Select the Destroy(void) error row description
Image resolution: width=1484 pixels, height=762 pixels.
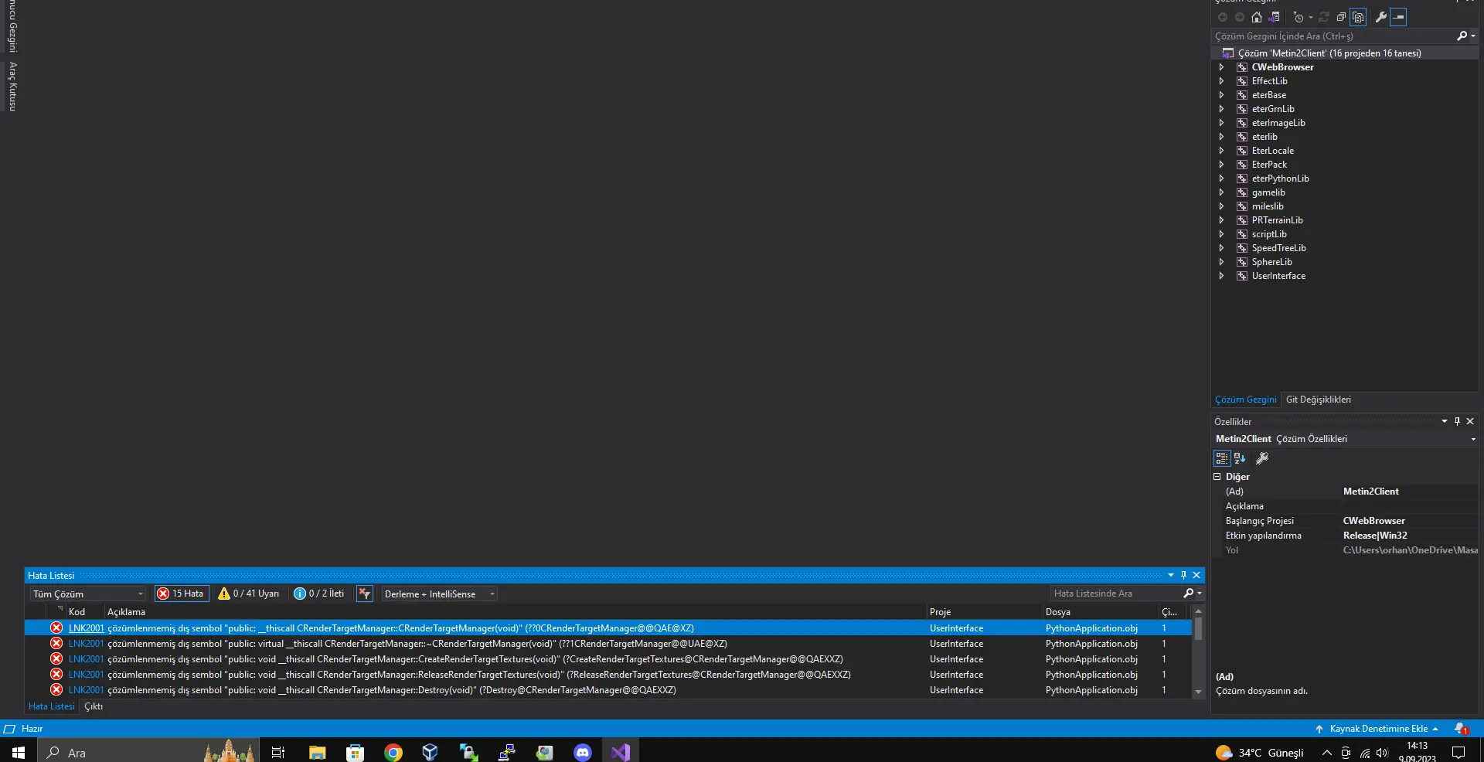click(391, 690)
